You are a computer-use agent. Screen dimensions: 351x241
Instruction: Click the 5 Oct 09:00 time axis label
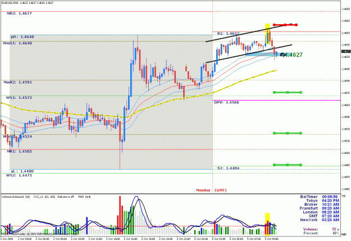tap(272, 239)
